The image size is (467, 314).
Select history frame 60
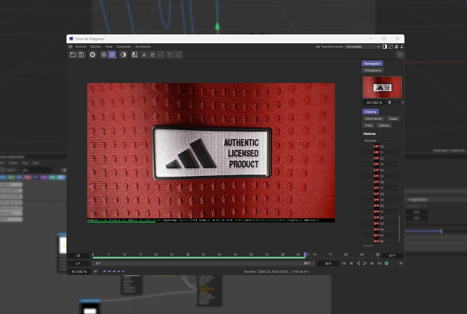[380, 206]
